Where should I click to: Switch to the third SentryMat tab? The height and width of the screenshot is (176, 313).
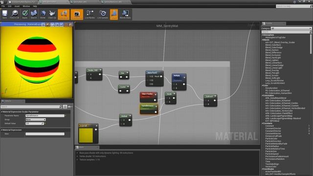point(85,2)
